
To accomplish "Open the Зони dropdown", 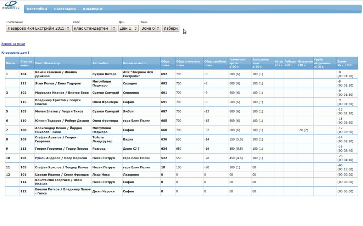I will 150,28.
